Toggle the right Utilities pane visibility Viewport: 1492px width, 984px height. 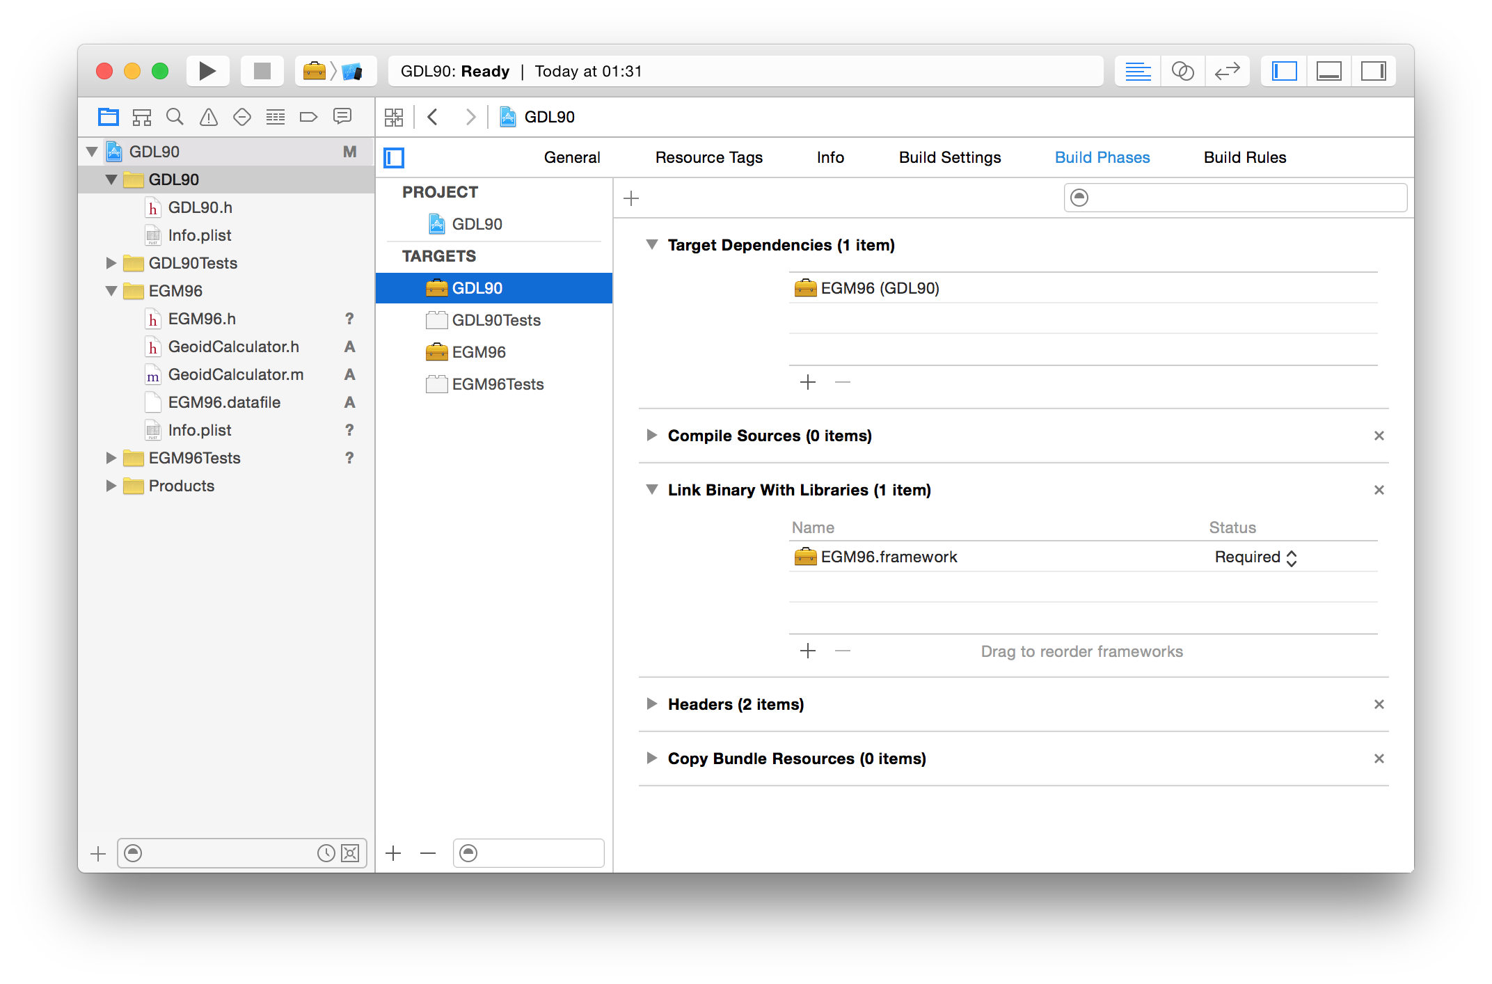tap(1373, 71)
